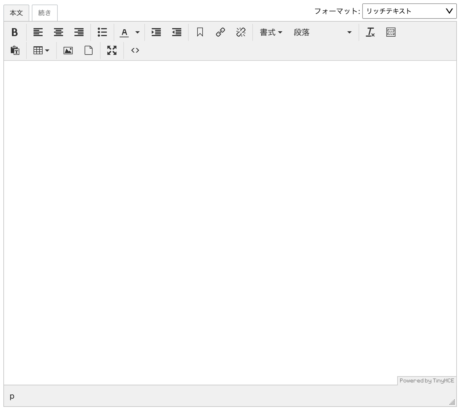Insert or edit a link
Image resolution: width=462 pixels, height=412 pixels.
coord(220,32)
